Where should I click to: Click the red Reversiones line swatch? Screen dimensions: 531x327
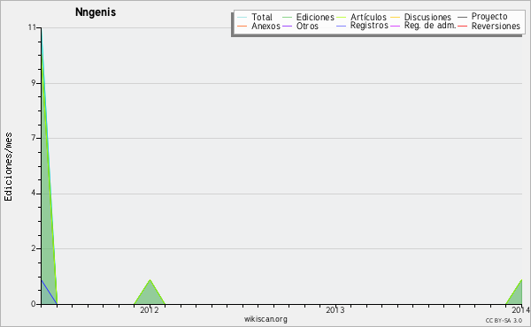point(462,26)
